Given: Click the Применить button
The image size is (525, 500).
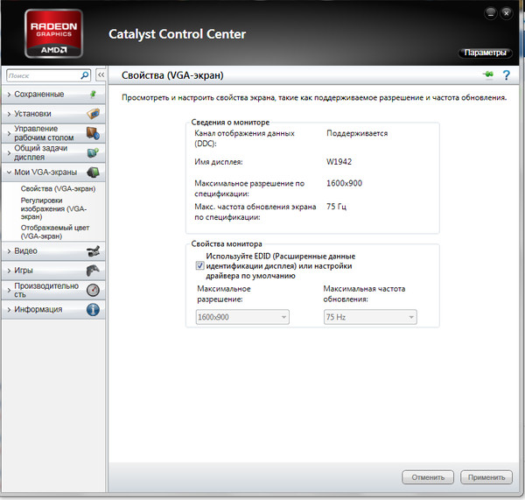Looking at the screenshot, I should [486, 477].
